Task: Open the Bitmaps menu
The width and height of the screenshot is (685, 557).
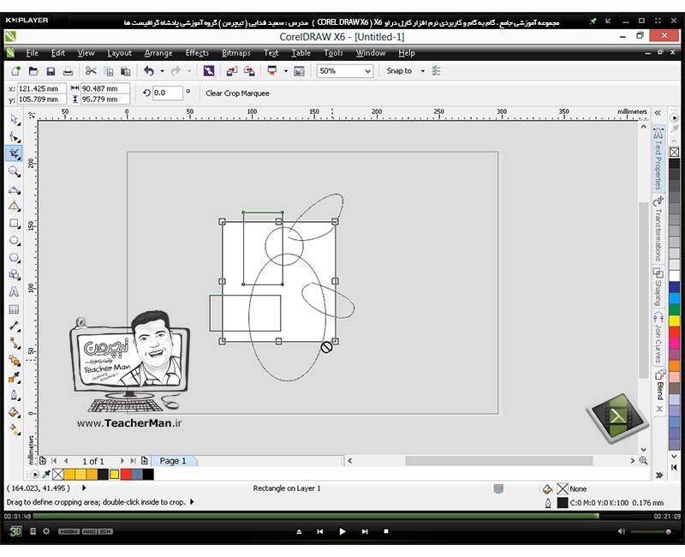Action: (x=236, y=53)
